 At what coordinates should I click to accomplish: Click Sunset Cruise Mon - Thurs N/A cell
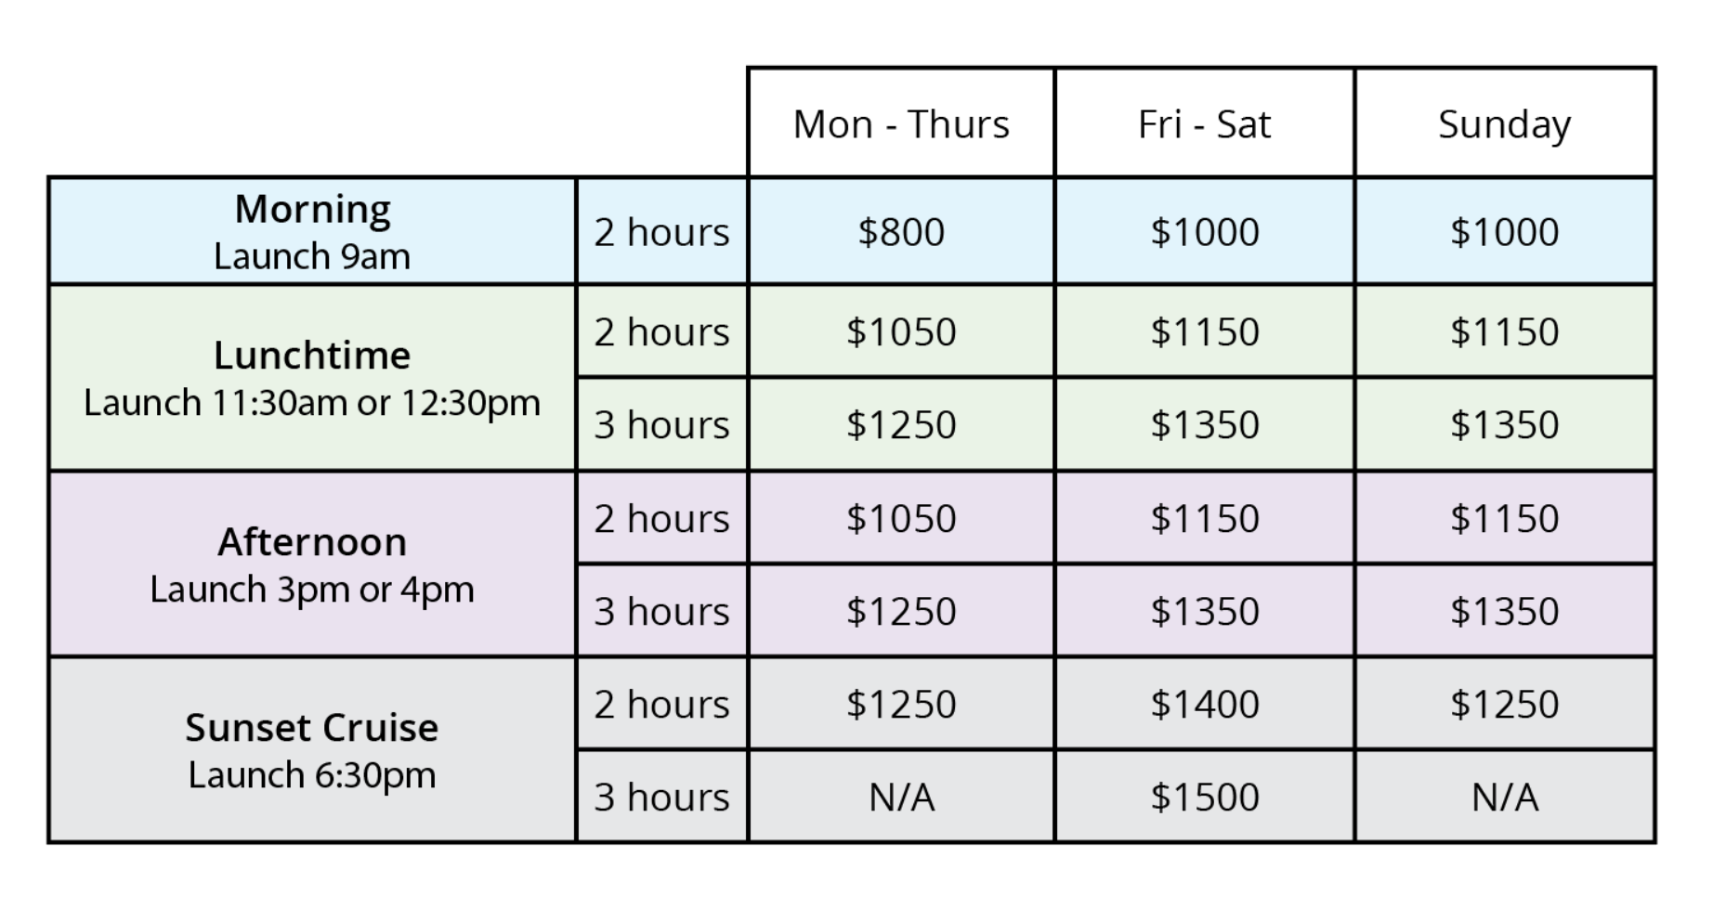[x=900, y=797]
